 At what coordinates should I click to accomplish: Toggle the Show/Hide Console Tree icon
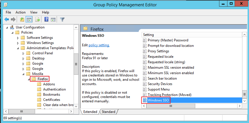[29, 20]
